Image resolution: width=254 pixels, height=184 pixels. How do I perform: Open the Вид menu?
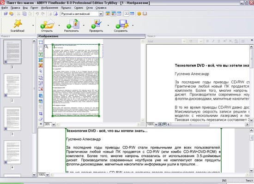point(25,8)
